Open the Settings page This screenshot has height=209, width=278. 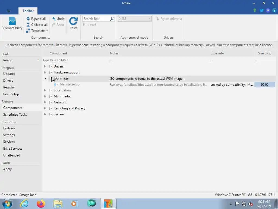pos(21,135)
